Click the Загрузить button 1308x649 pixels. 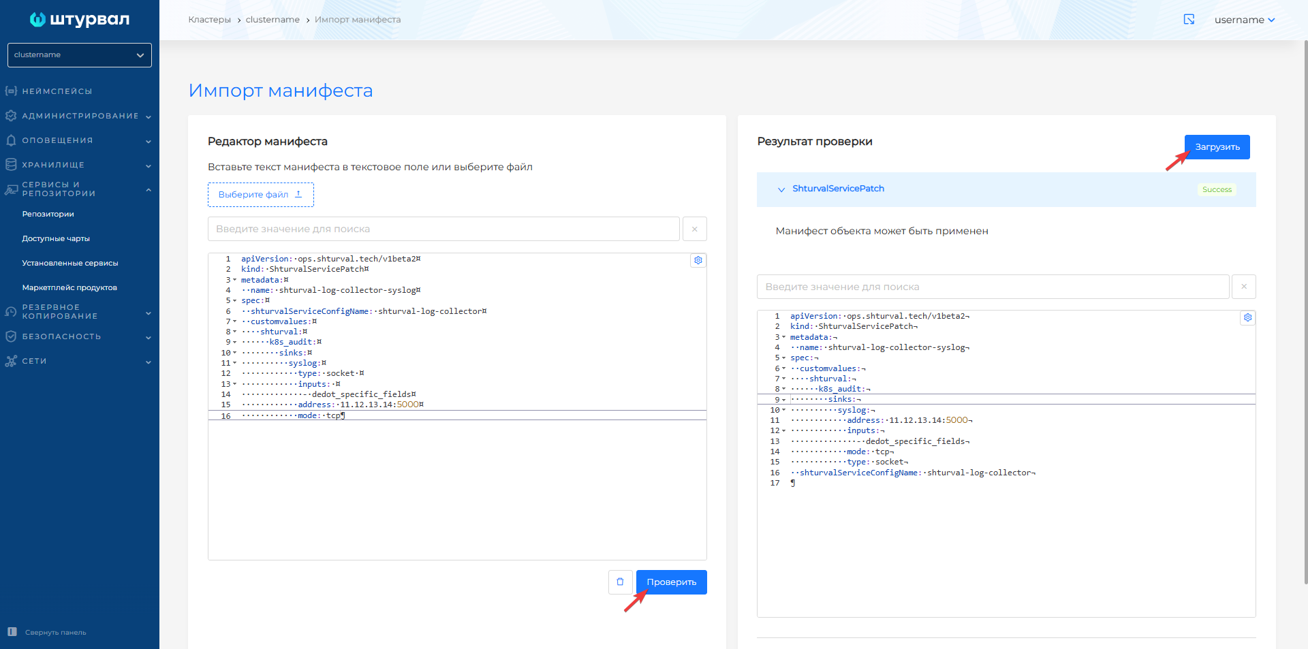[x=1217, y=147]
